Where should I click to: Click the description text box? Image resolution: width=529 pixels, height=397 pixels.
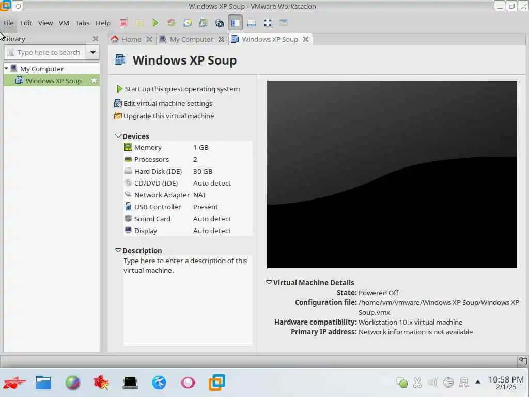(188, 300)
